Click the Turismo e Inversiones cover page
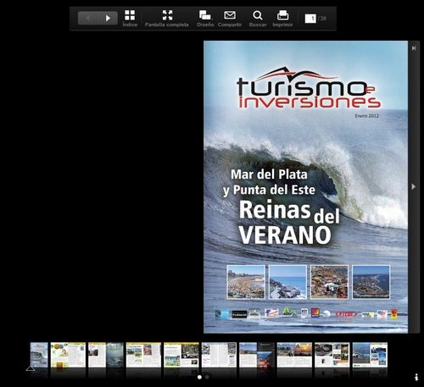424x387 pixels. [x=305, y=187]
